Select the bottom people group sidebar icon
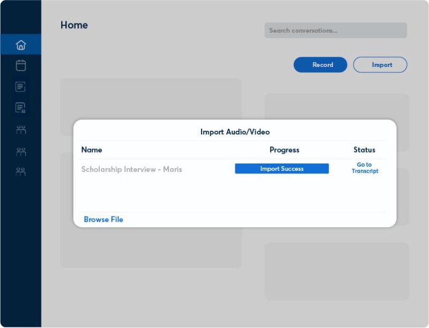Screen dimensions: 429x328 click(21, 172)
